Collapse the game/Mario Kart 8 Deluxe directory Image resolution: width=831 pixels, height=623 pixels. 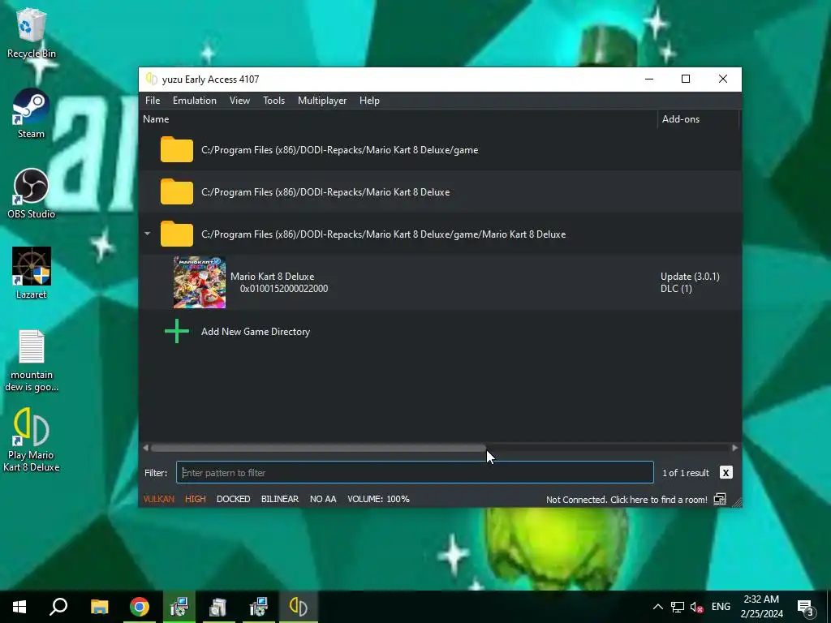pyautogui.click(x=148, y=234)
